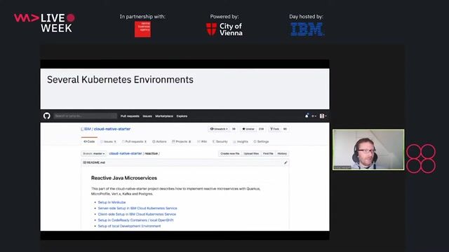Select the Insights tab
The height and width of the screenshot is (252, 449).
point(241,141)
